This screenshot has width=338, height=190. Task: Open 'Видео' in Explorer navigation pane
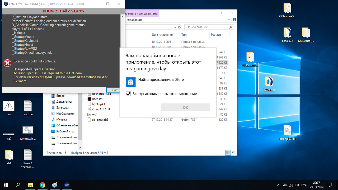(x=58, y=96)
